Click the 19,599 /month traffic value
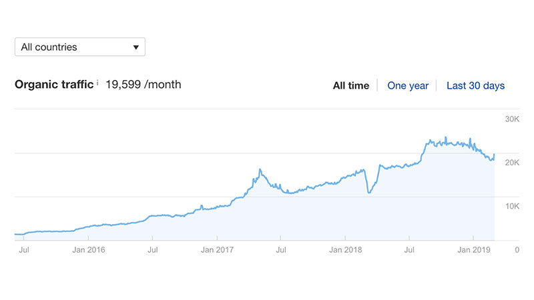The image size is (534, 300). [144, 85]
